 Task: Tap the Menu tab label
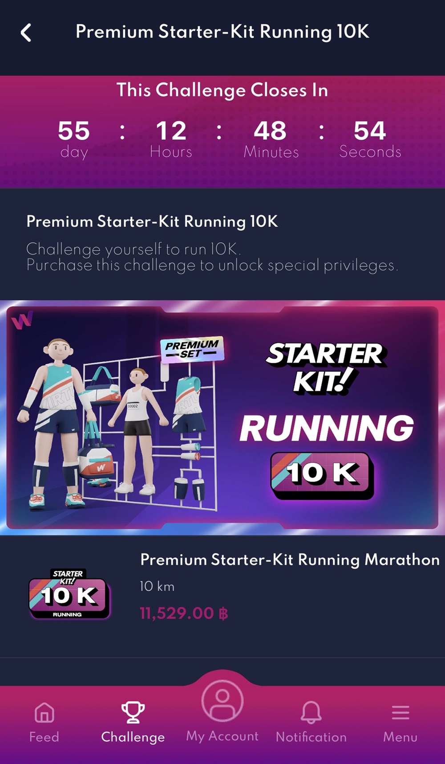click(x=400, y=737)
